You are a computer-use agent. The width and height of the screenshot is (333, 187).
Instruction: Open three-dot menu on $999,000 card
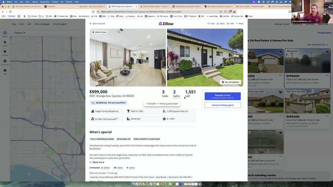pos(327,75)
